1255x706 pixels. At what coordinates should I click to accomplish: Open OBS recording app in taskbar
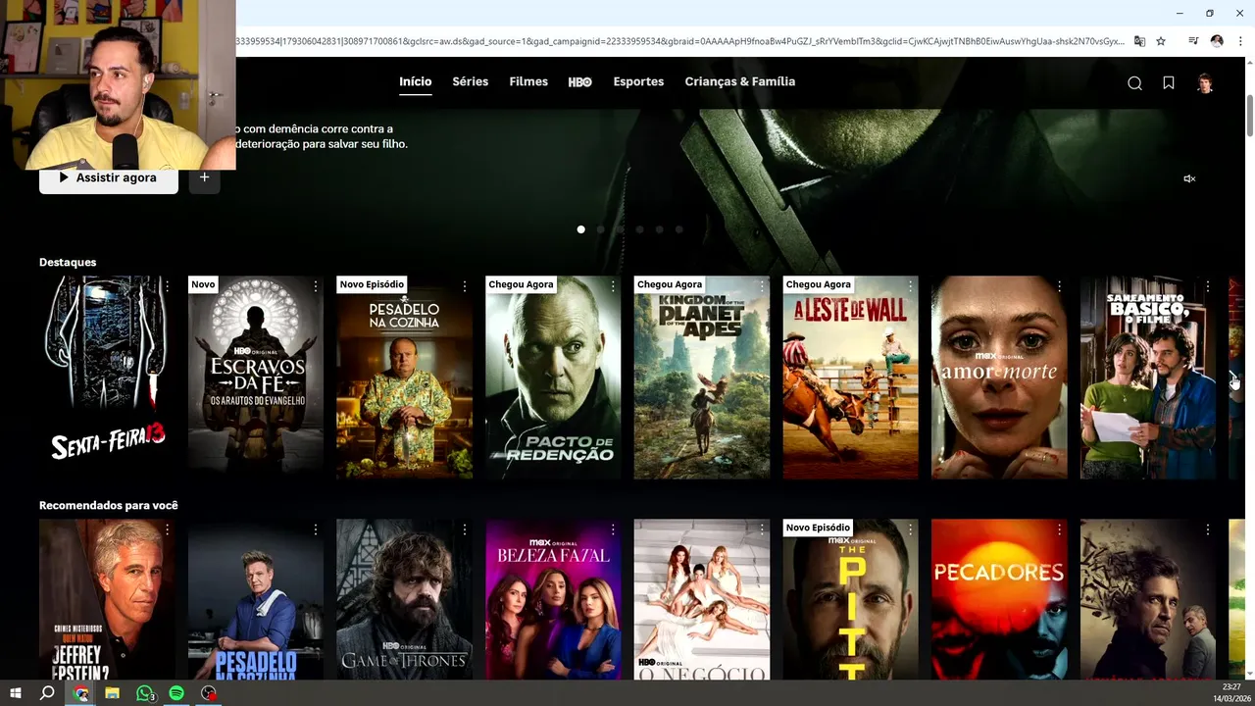(208, 693)
